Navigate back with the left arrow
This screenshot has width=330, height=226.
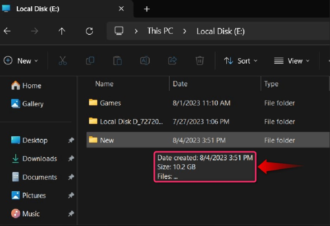point(7,31)
